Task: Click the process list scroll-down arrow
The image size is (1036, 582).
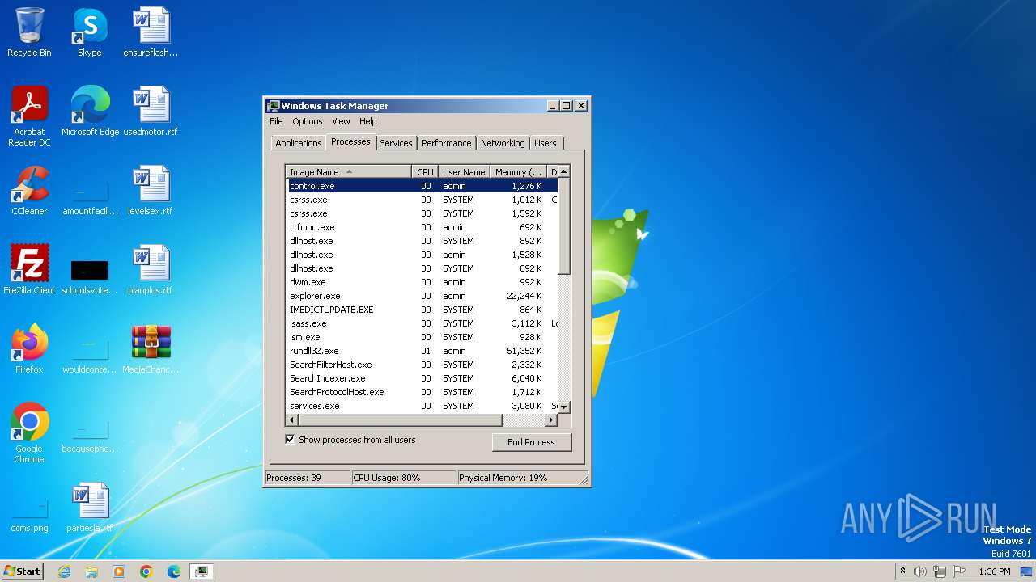Action: pos(564,407)
